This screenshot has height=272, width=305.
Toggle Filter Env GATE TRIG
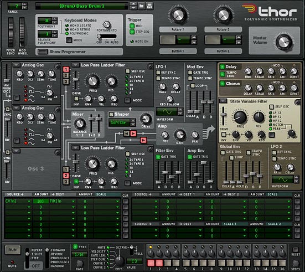point(158,157)
